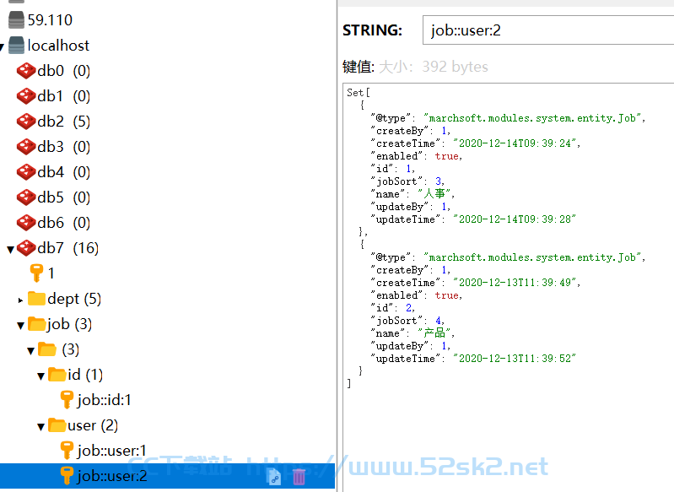
Task: Click the db4 Redis database icon
Action: tap(26, 172)
